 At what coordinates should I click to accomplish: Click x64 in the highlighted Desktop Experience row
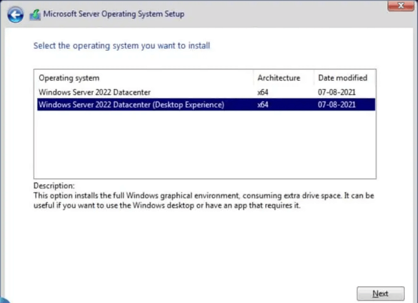point(263,105)
